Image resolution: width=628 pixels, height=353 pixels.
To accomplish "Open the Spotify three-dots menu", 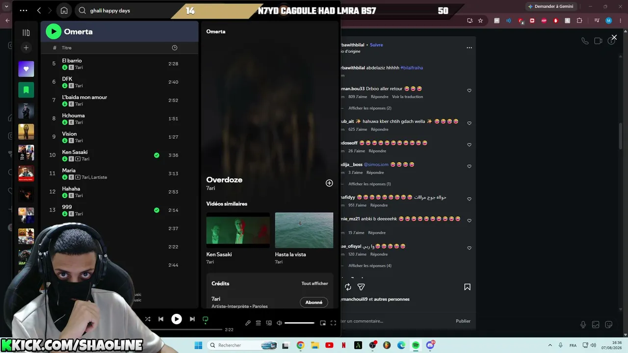I will pos(24,10).
